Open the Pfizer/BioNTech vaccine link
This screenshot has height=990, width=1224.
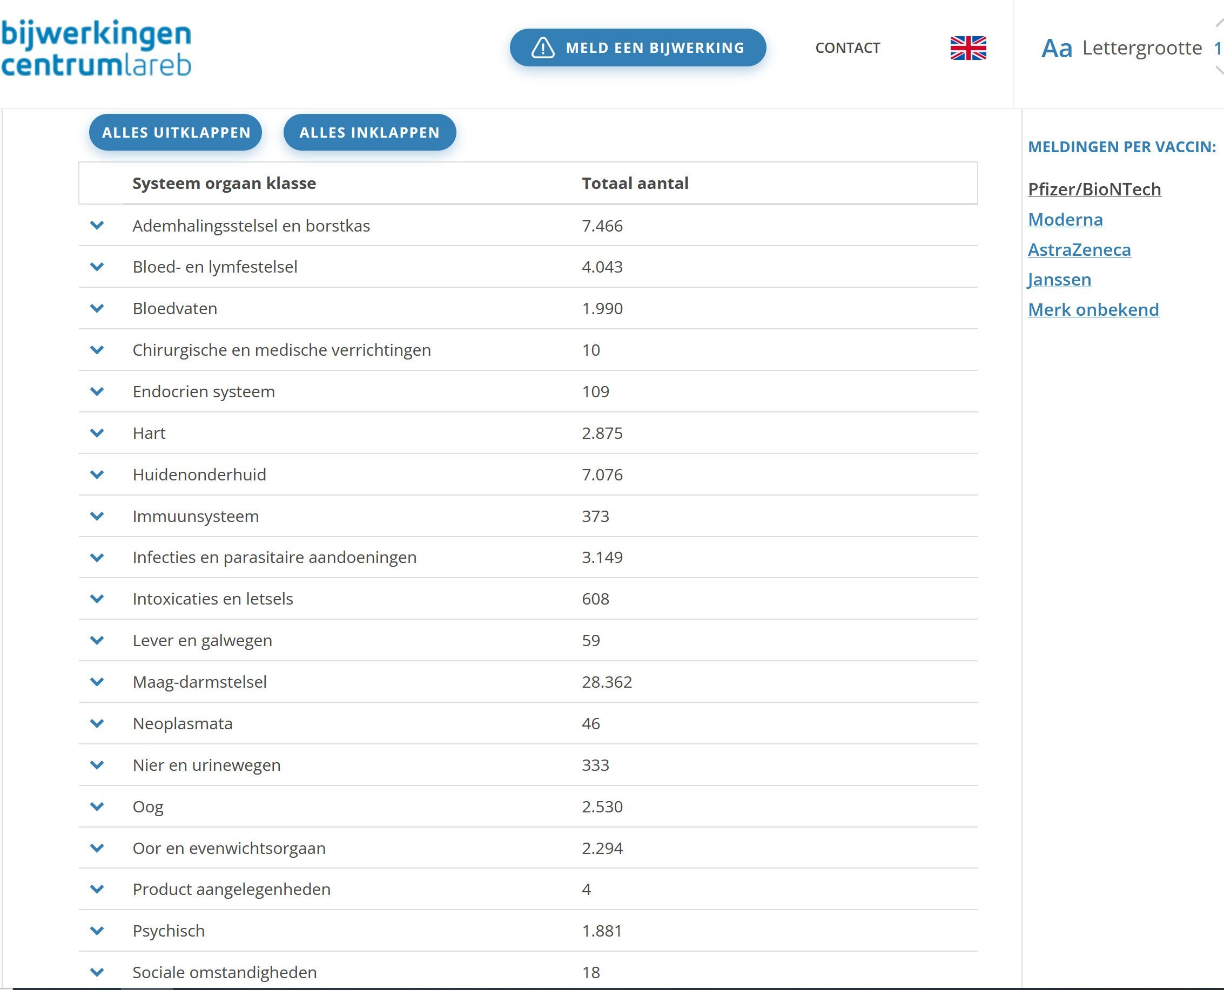click(x=1094, y=189)
